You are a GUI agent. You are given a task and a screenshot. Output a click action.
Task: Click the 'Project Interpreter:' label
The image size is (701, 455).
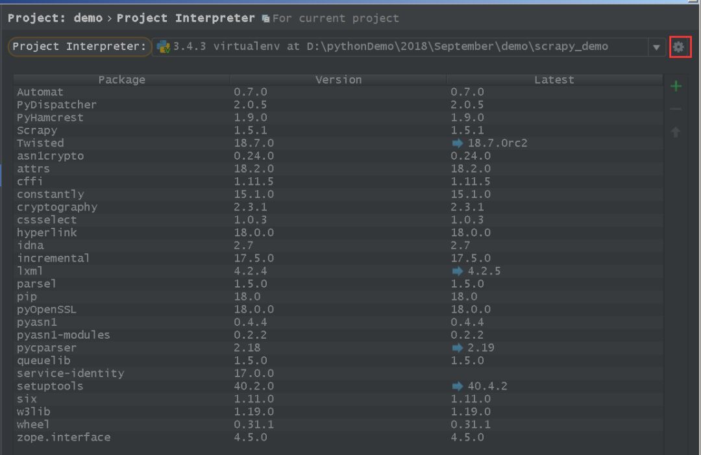(79, 47)
